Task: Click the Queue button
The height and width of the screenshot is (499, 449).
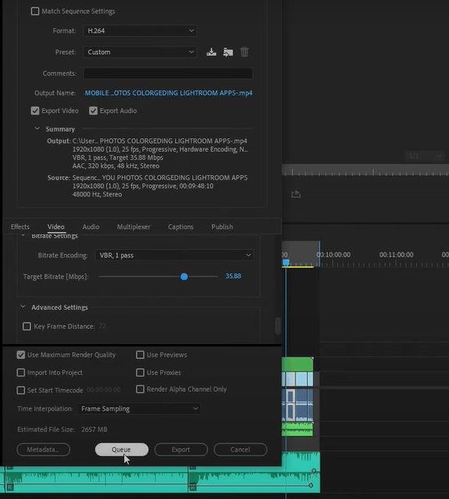Action: pyautogui.click(x=122, y=449)
